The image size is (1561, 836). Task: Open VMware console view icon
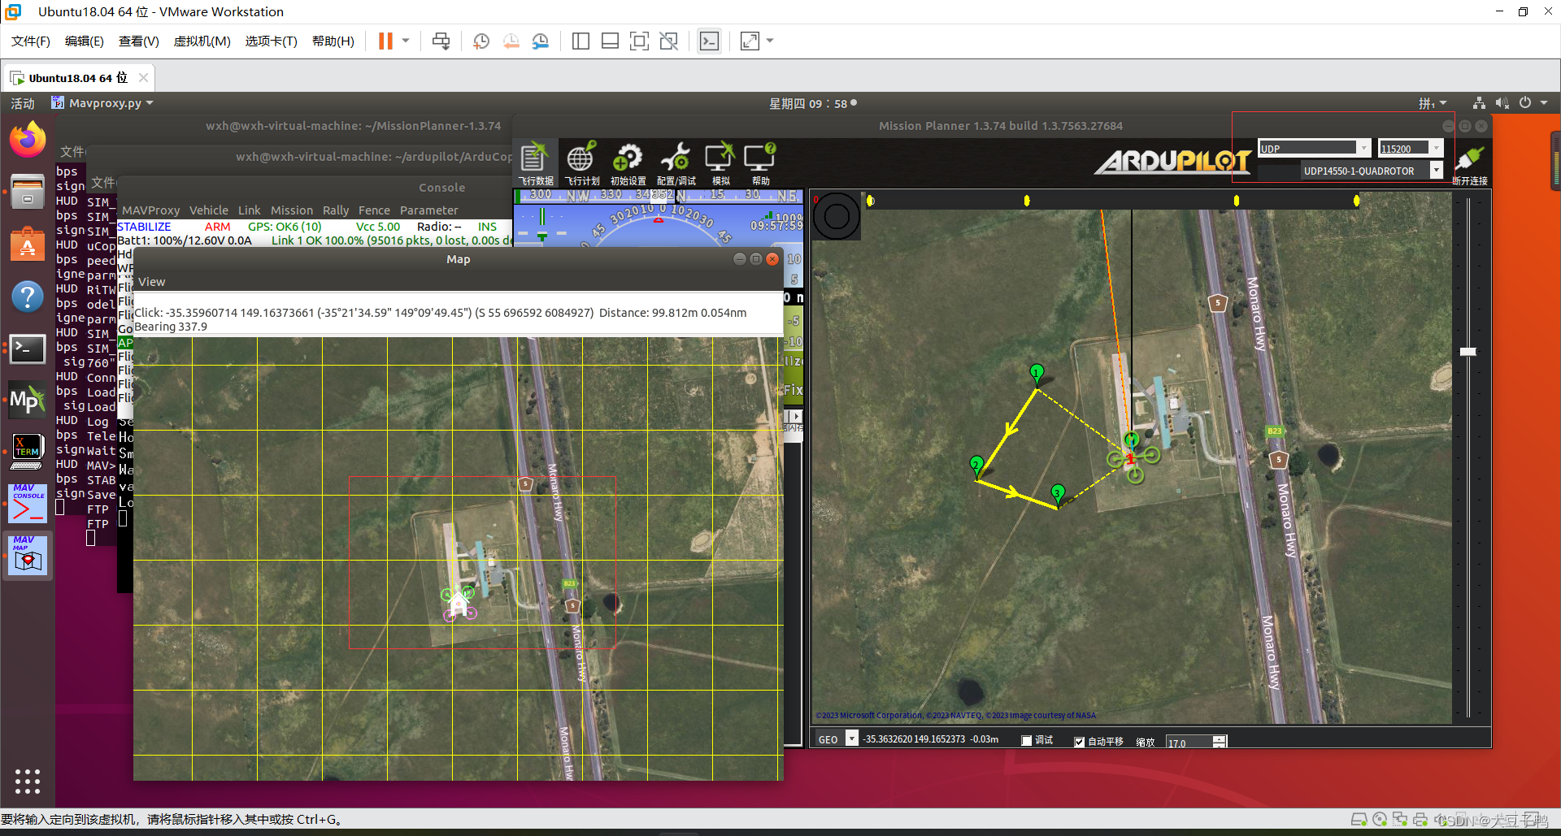coord(709,41)
